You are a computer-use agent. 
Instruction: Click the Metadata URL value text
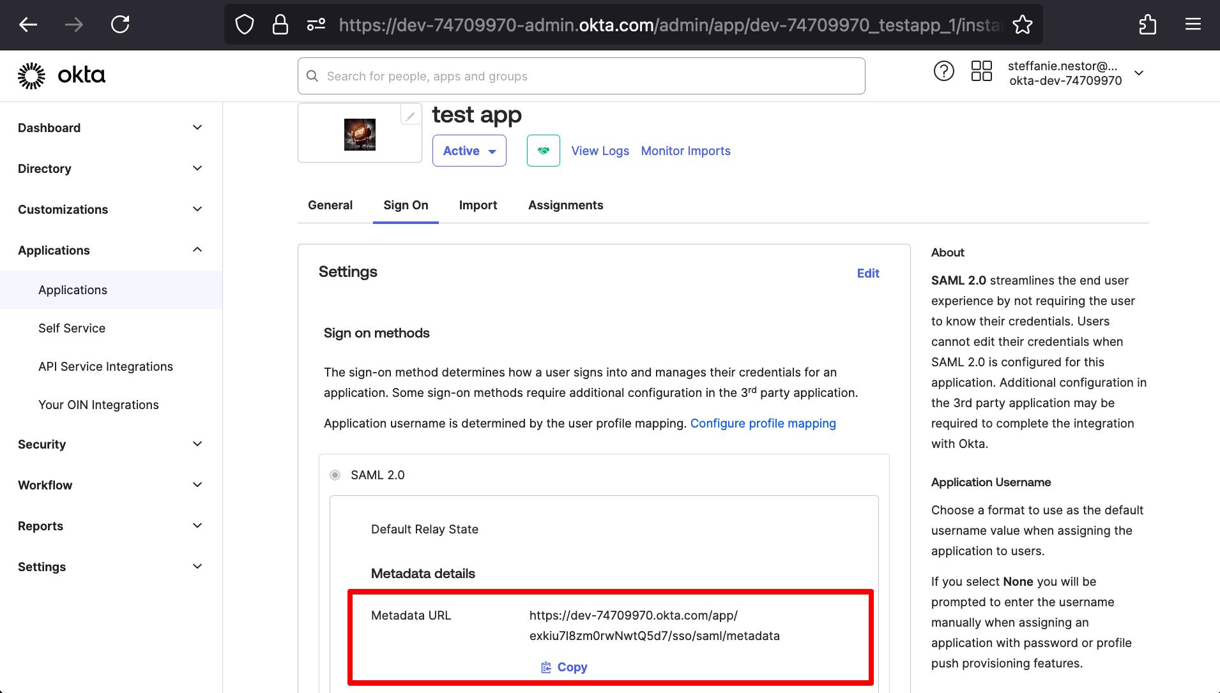point(654,625)
